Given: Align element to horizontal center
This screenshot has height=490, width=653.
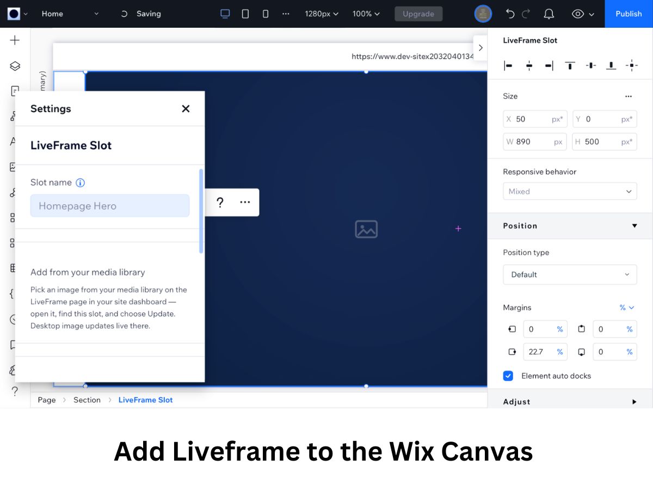Looking at the screenshot, I should pyautogui.click(x=529, y=66).
